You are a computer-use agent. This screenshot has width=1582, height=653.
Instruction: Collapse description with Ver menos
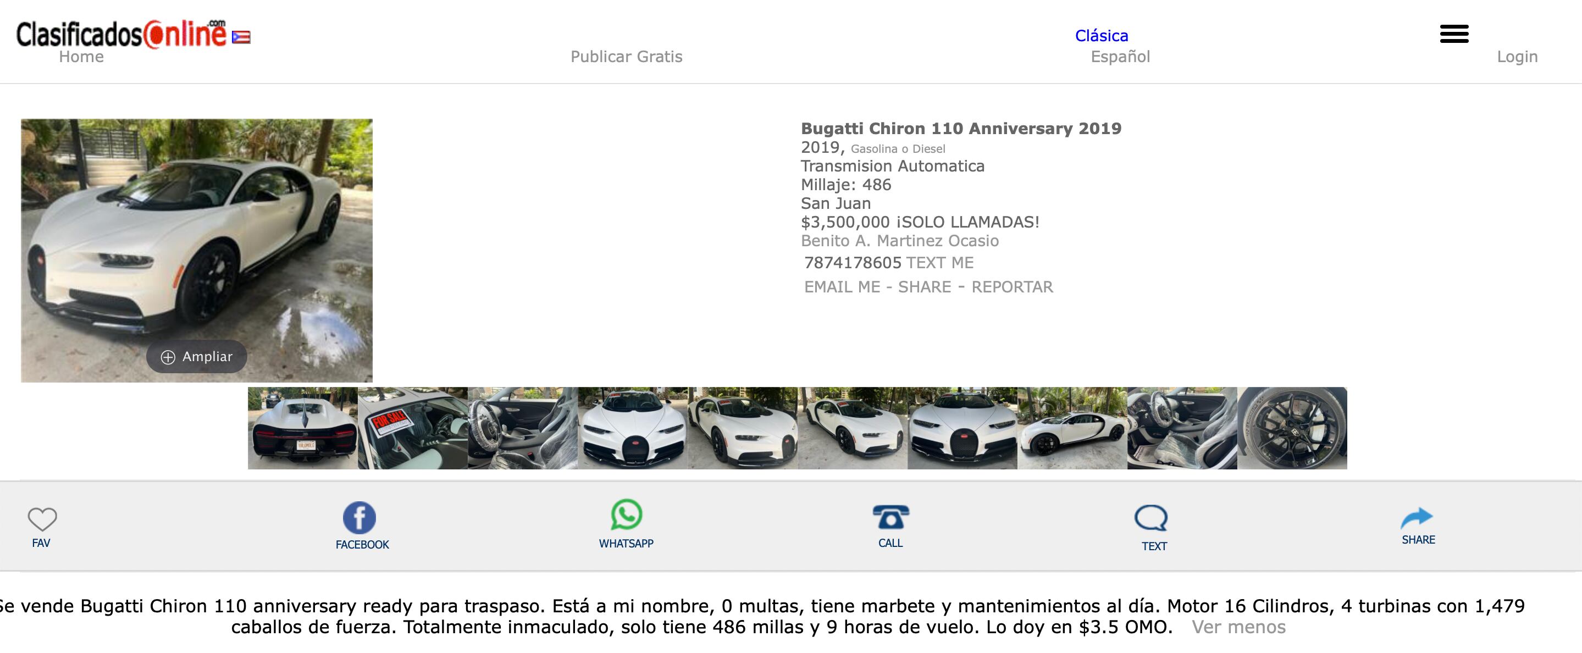pos(1238,627)
